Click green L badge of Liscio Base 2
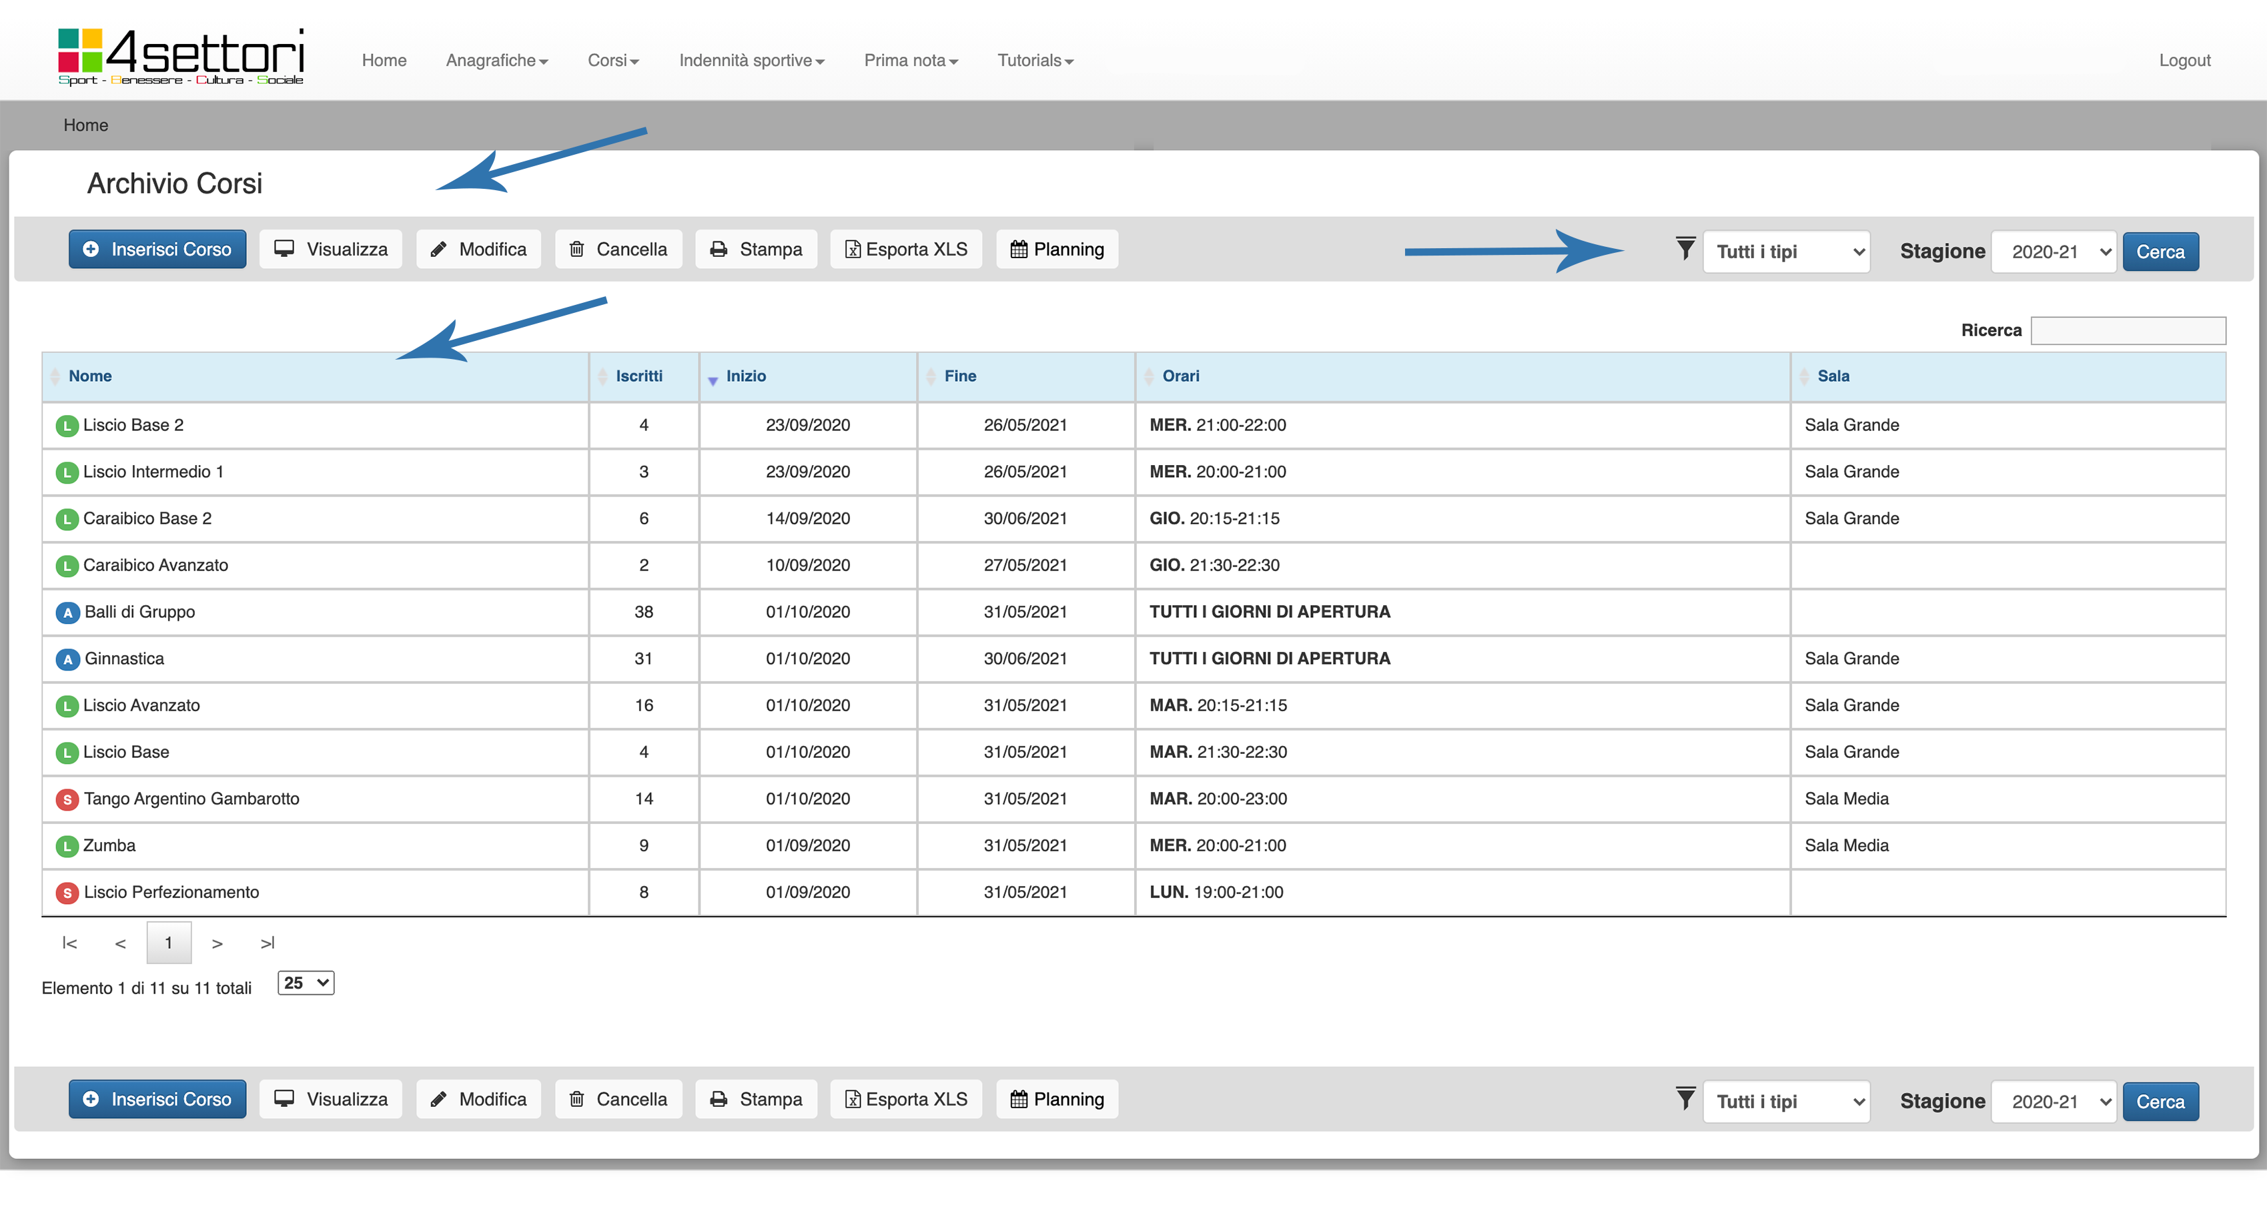2267x1217 pixels. (x=67, y=426)
